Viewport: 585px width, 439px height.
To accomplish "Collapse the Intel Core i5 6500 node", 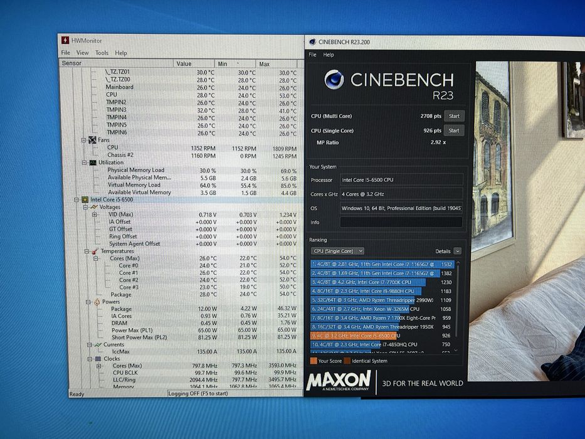I will coord(76,199).
